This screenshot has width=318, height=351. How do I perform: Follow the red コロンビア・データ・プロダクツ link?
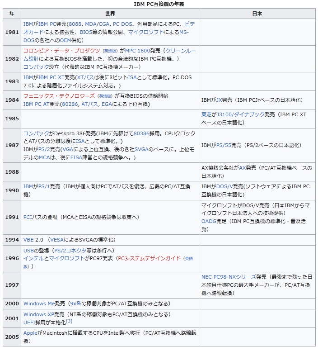coord(61,50)
